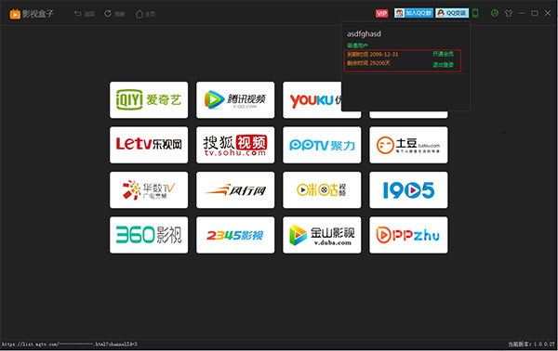The image size is (558, 351).
Task: Open the 搜狐视频 tile
Action: [x=235, y=145]
